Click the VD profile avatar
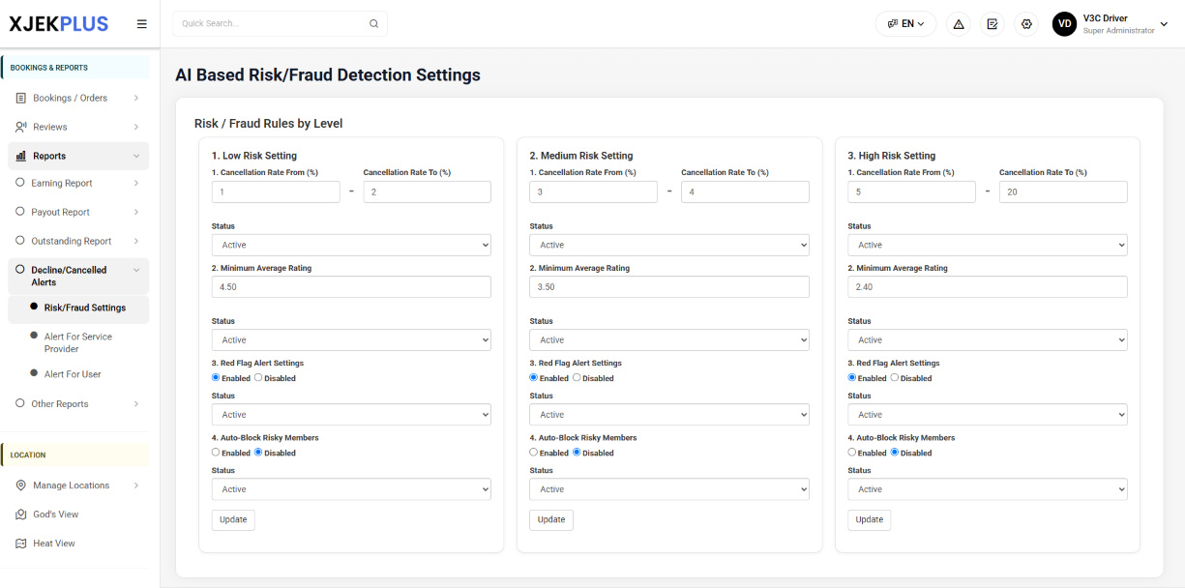 1065,24
